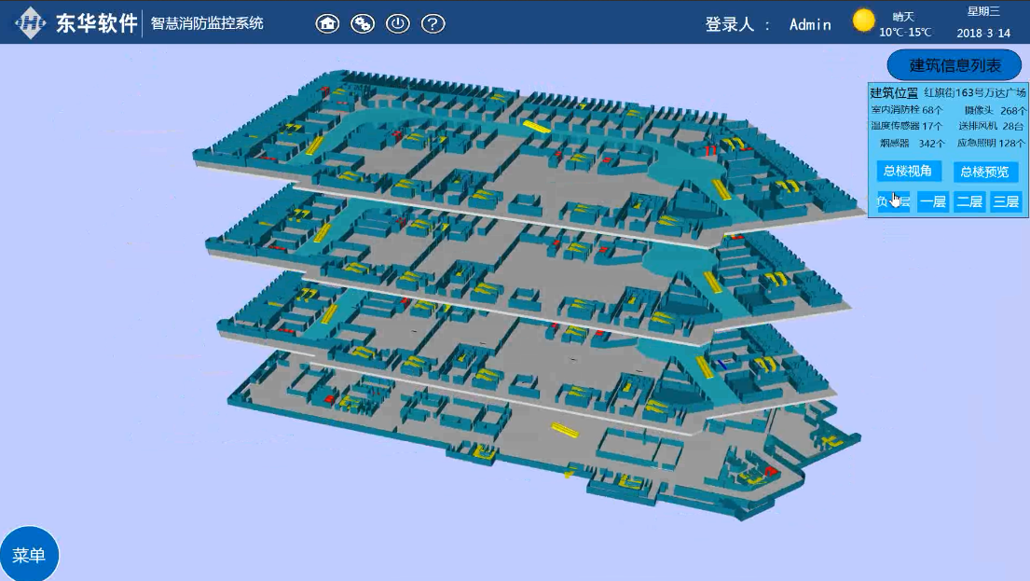
Task: Click the power/logout icon
Action: [x=398, y=23]
